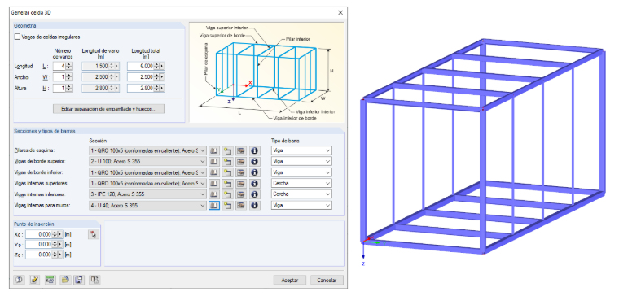This screenshot has width=619, height=296.
Task: Show section info for Pilares de esquina
Action: click(x=255, y=150)
